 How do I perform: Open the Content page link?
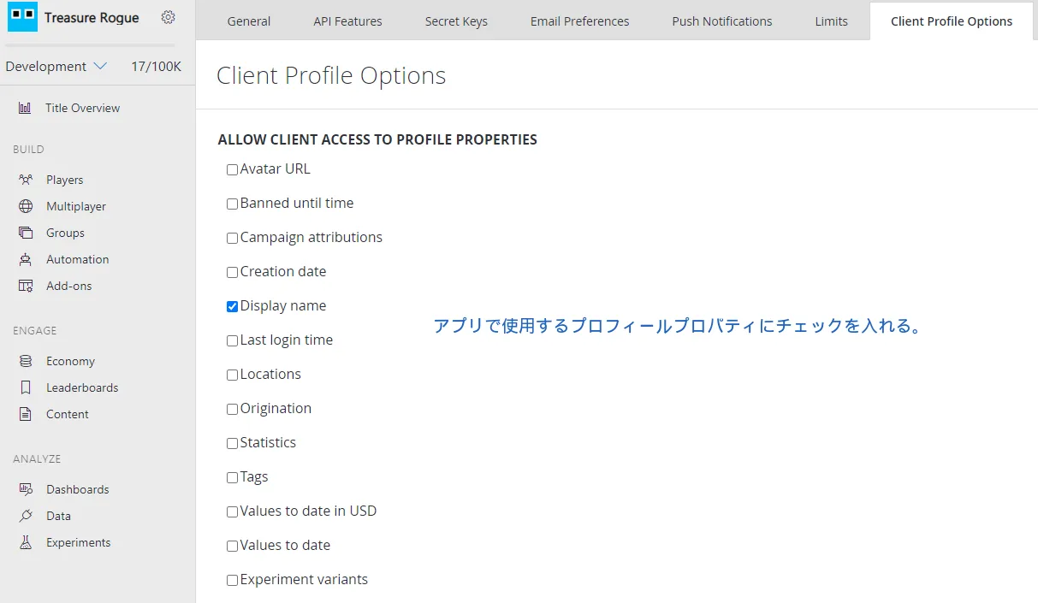[67, 414]
